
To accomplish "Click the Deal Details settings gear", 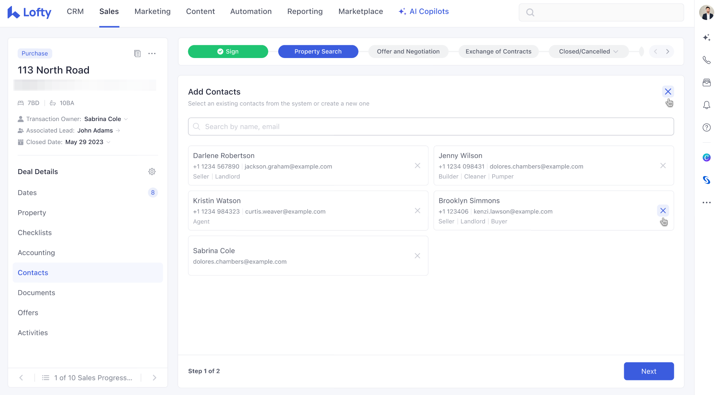I will [152, 172].
